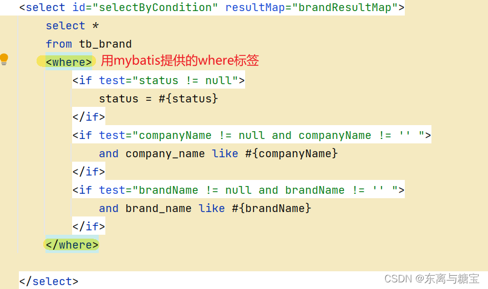The width and height of the screenshot is (488, 289).
Task: Click the </if> after brand_name line
Action: [x=89, y=226]
